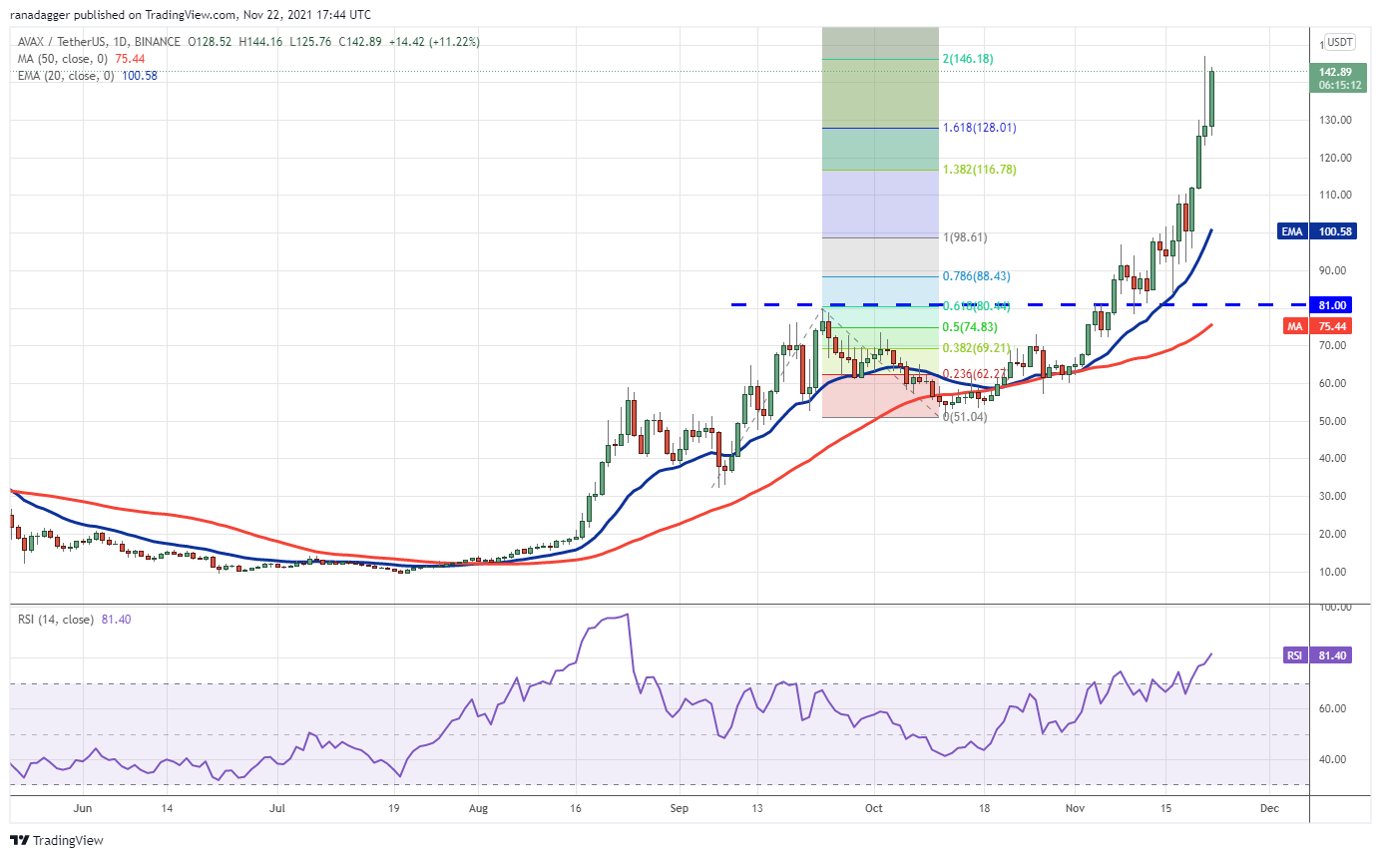Screen dimensions: 1381x858
Task: Select the Fibonacci 1.618(128.01) level label
Action: [x=979, y=128]
